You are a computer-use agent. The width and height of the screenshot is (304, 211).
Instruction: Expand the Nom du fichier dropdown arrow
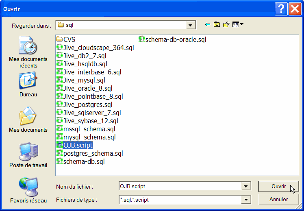pos(246,187)
